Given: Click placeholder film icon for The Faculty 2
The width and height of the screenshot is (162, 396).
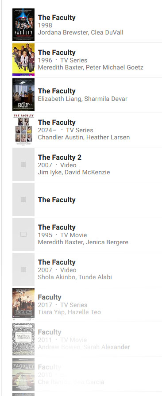Looking at the screenshot, I should point(23,165).
